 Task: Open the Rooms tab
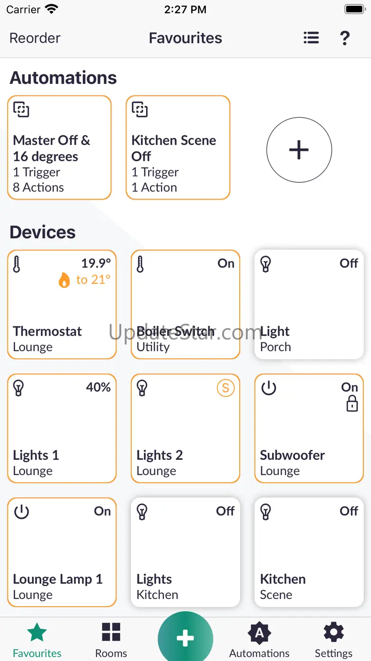point(111,640)
